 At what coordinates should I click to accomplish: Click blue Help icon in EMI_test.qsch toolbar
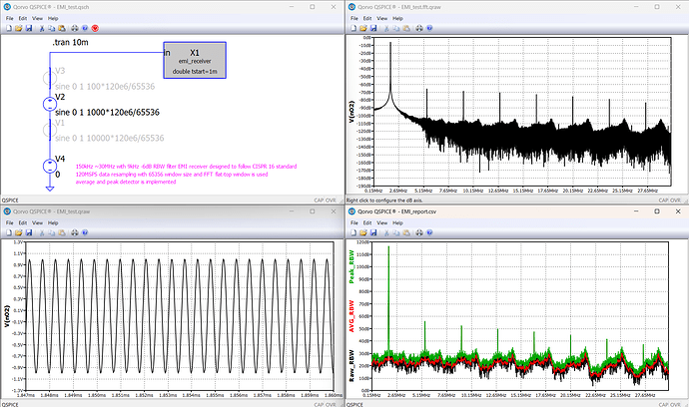(85, 28)
